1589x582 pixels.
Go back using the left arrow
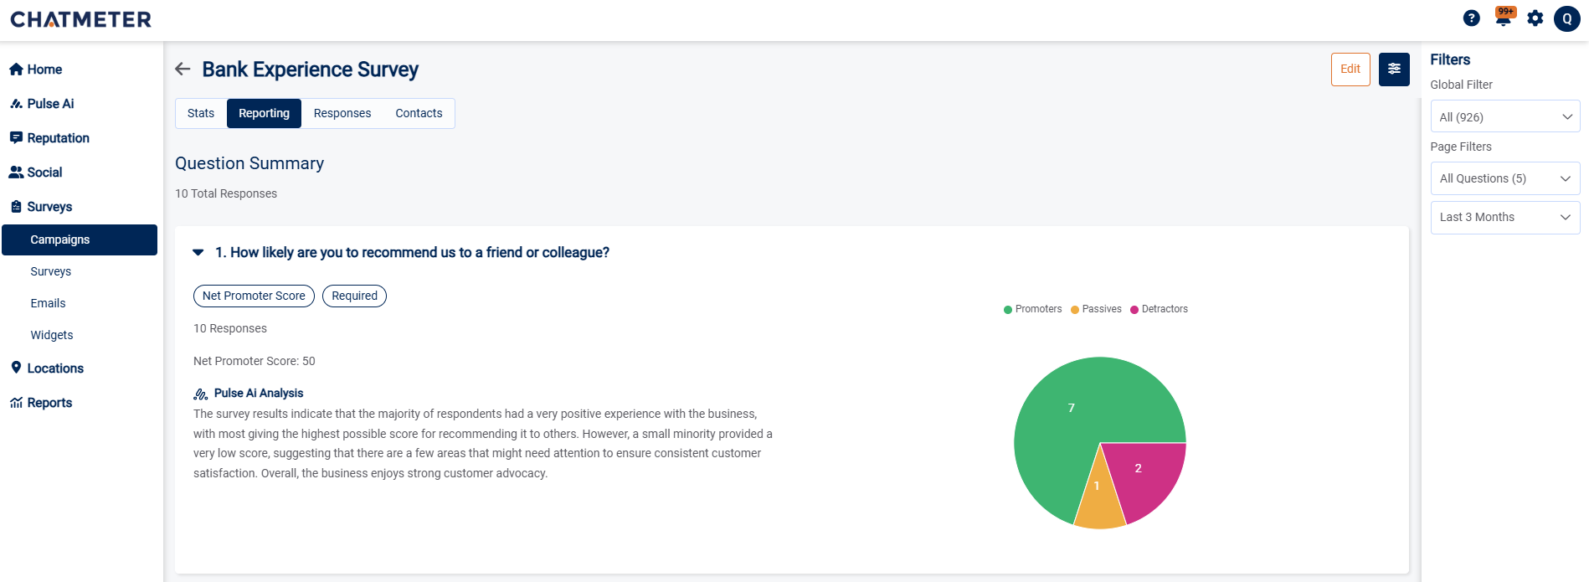point(183,69)
